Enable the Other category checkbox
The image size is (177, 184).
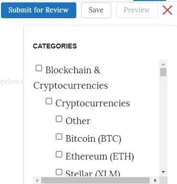[x=59, y=119]
